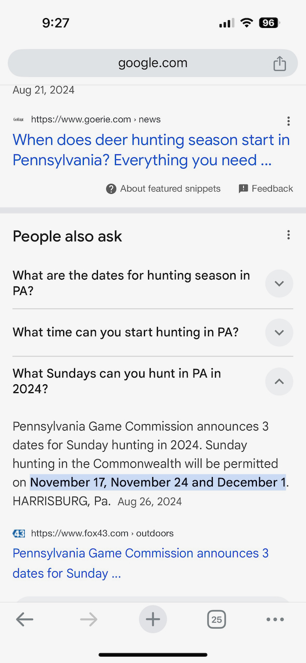This screenshot has width=306, height=663.
Task: Open the three-dot menu beside goerie.com result
Action: [x=288, y=121]
